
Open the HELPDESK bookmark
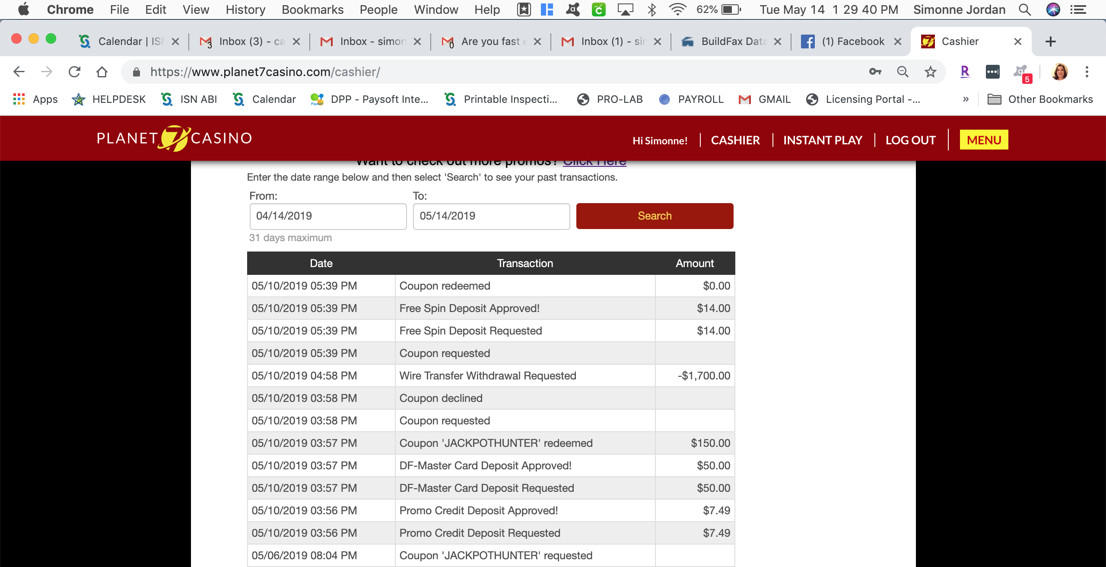point(109,99)
